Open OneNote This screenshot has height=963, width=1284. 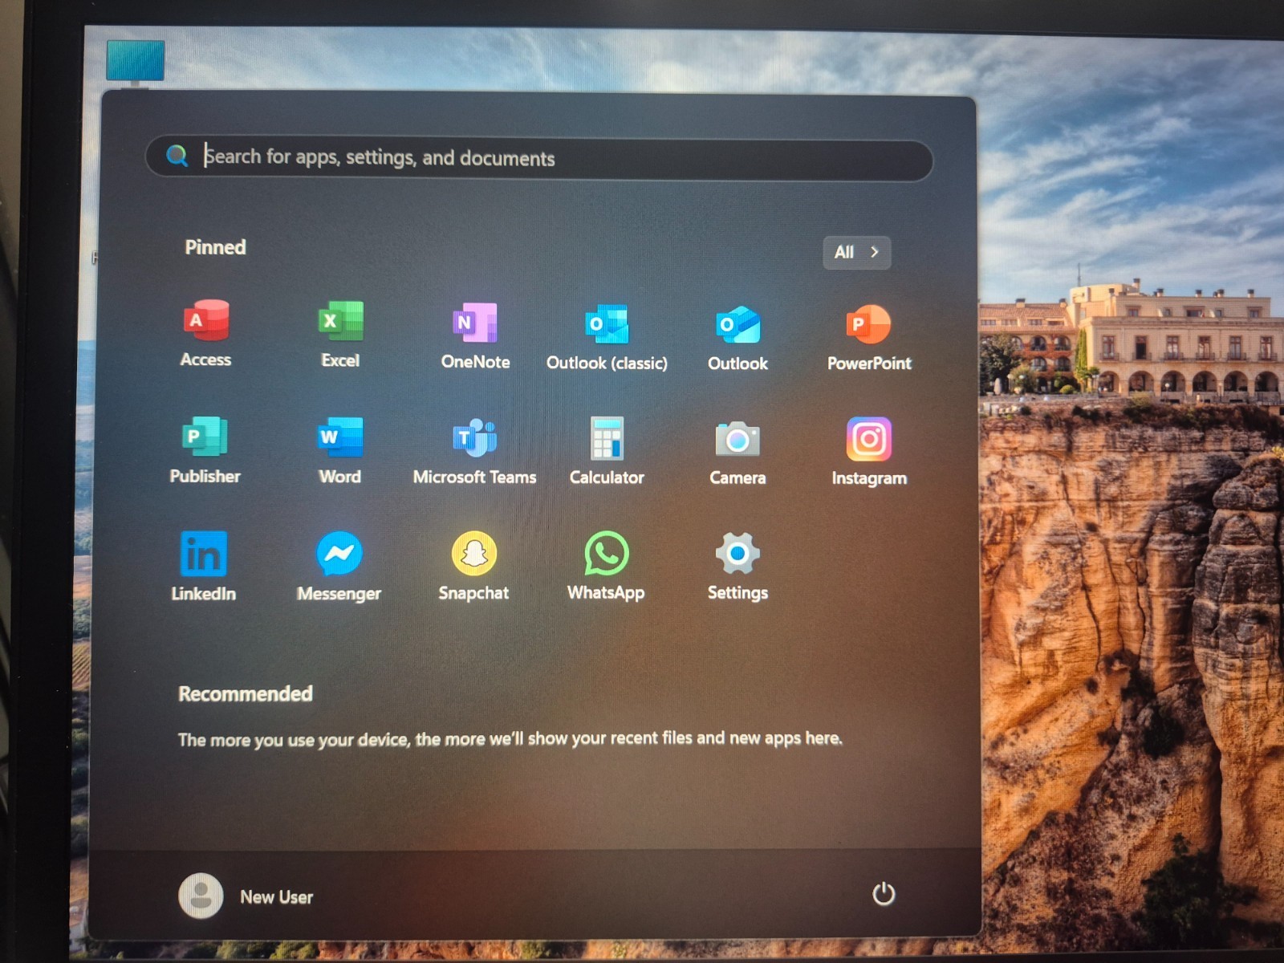pyautogui.click(x=475, y=335)
